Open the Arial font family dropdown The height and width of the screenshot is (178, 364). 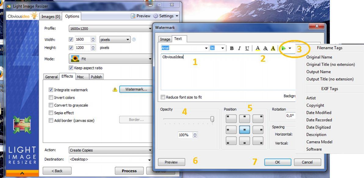(x=206, y=48)
